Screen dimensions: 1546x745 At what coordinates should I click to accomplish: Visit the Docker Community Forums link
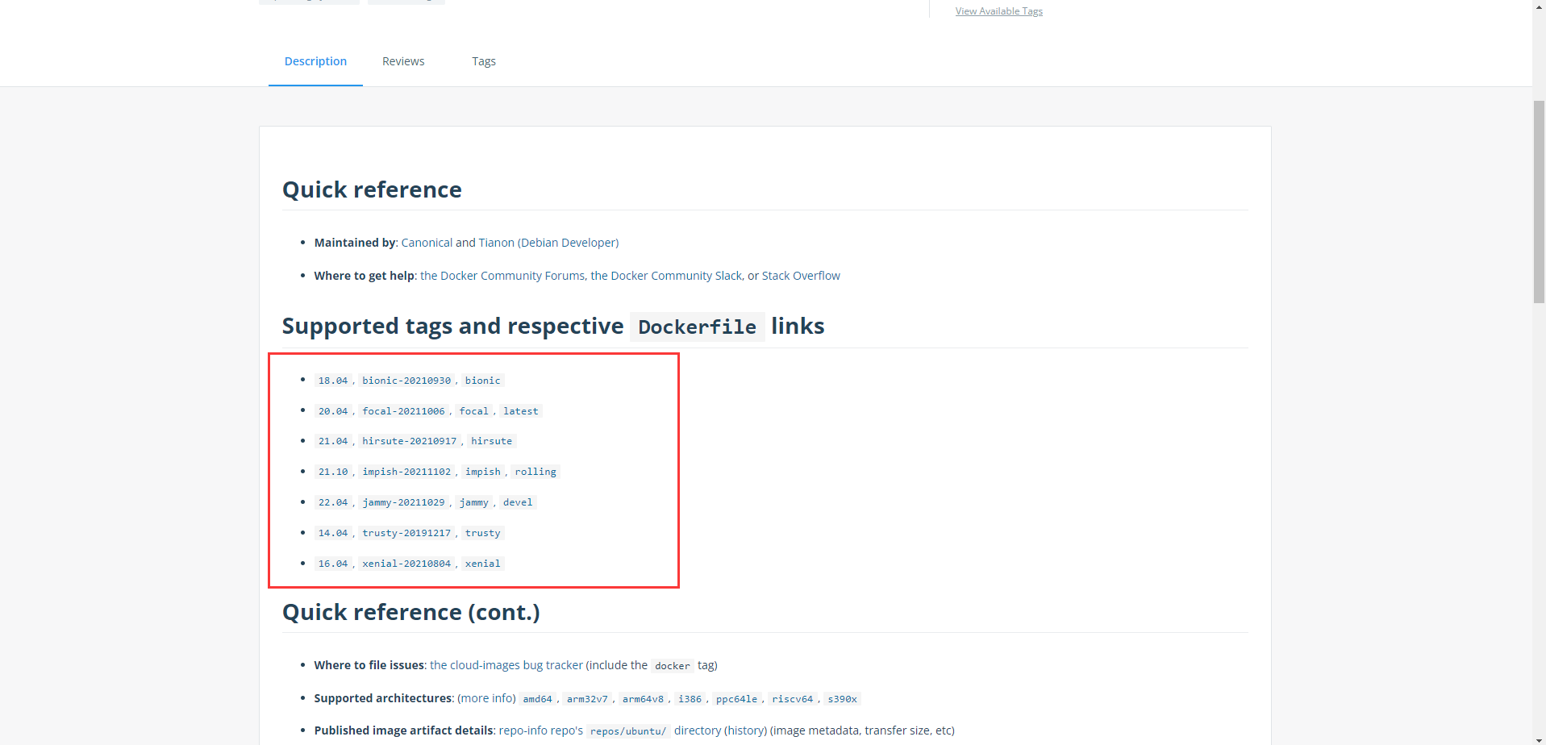tap(502, 276)
